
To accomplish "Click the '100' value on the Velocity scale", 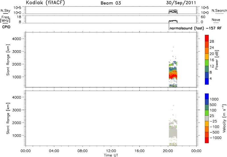I will click(213, 110).
